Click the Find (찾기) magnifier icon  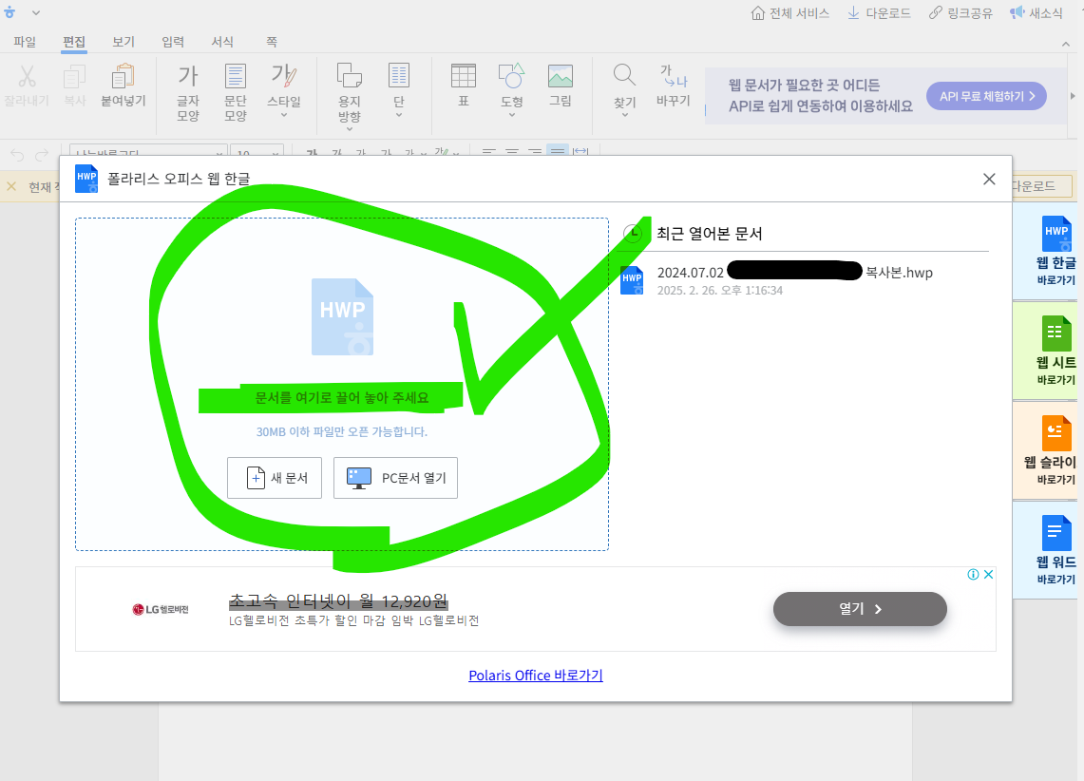(x=624, y=76)
